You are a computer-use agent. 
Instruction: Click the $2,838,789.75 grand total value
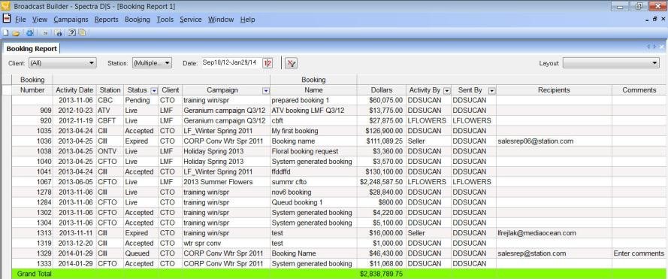[x=381, y=274]
